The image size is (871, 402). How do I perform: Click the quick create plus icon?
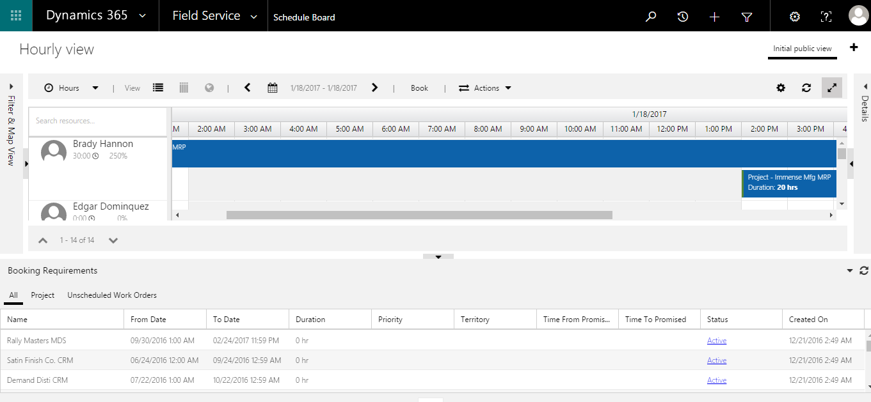(715, 17)
